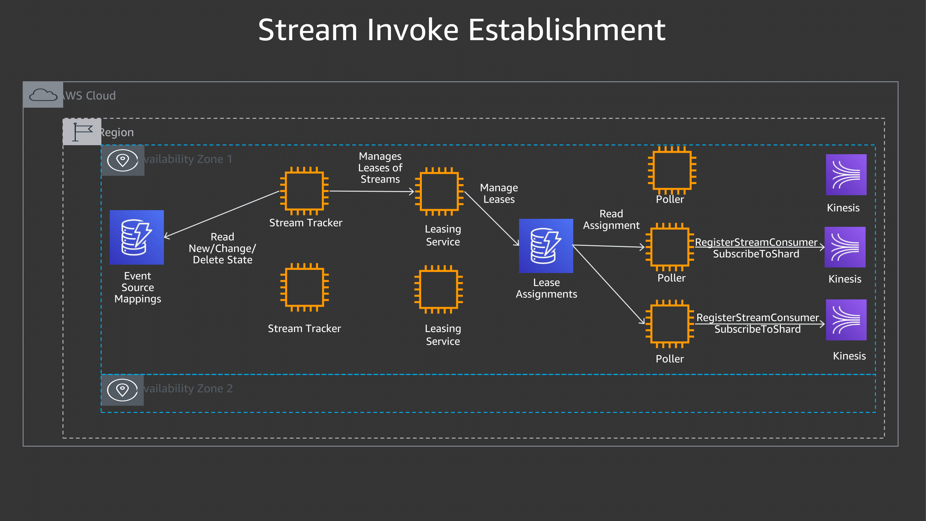Select the Event Source Mappings icon
This screenshot has width=926, height=521.
tap(136, 237)
